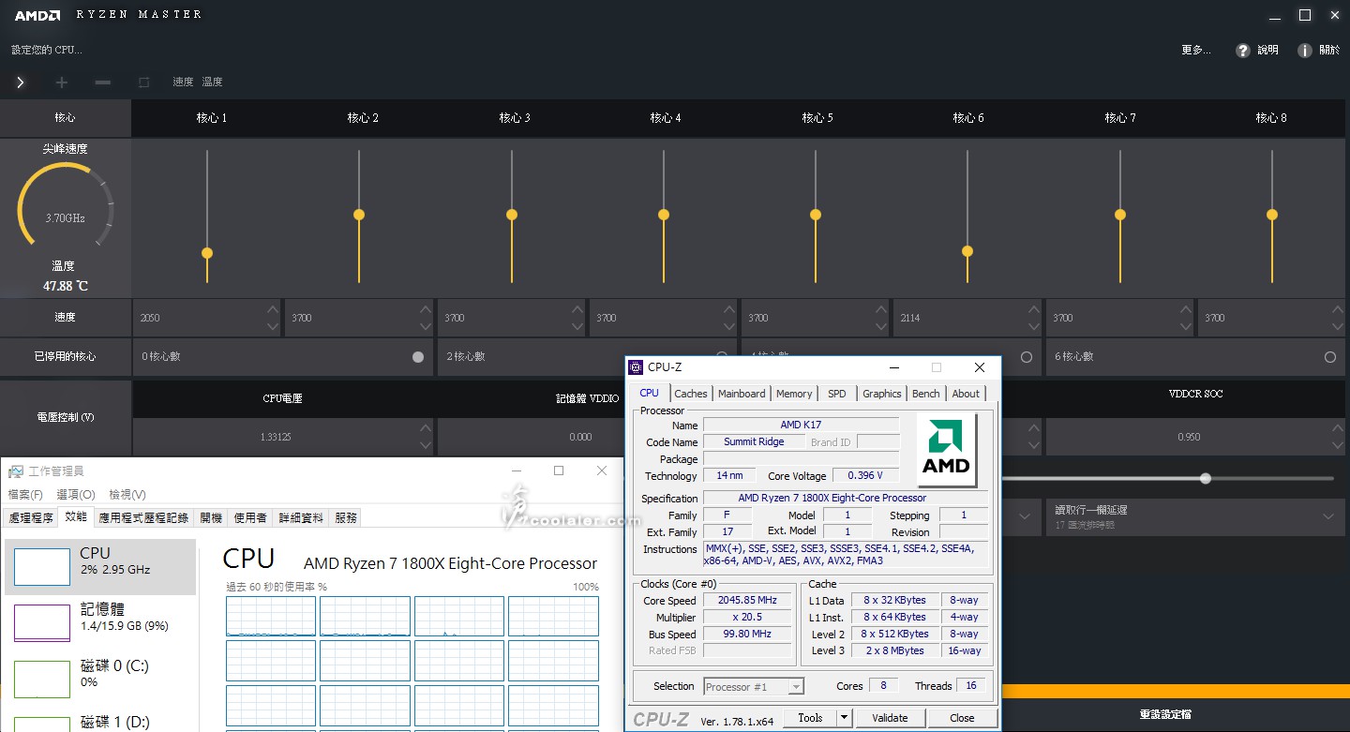Click the CPU-Z window title icon
The width and height of the screenshot is (1350, 732).
pos(636,367)
